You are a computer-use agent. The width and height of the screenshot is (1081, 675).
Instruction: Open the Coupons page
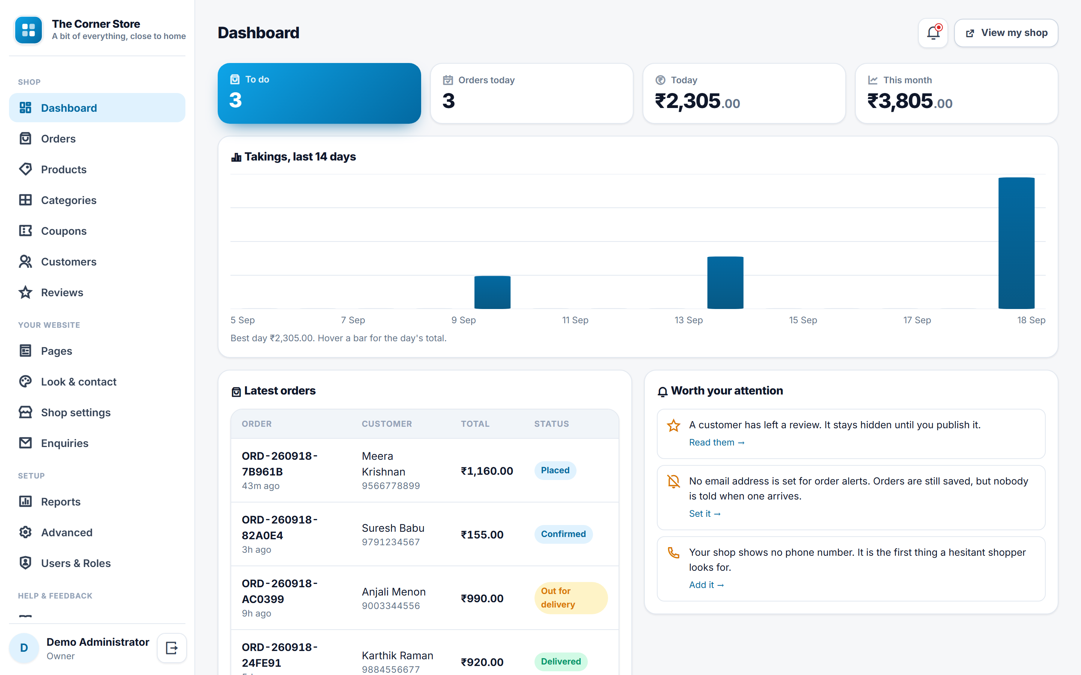click(x=97, y=231)
